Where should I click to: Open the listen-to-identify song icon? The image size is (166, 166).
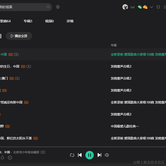(x=58, y=7)
